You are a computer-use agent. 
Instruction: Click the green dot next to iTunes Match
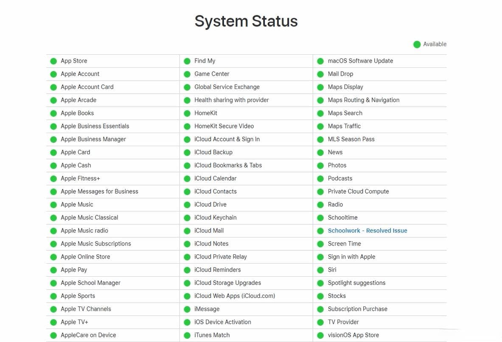(187, 336)
